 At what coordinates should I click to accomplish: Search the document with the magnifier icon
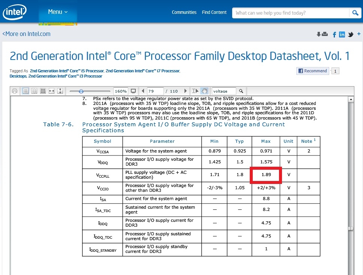(241, 91)
